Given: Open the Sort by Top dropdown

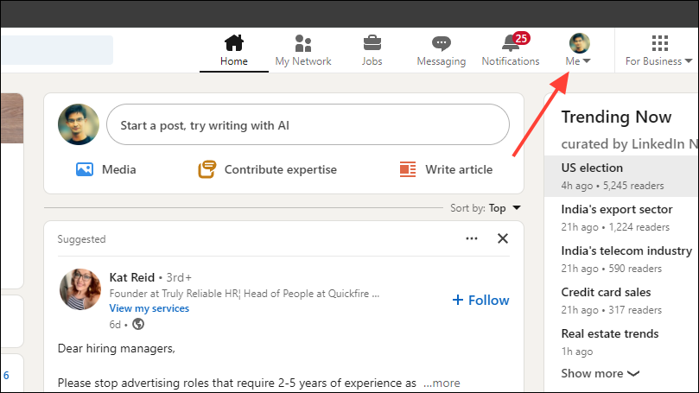Looking at the screenshot, I should point(505,208).
